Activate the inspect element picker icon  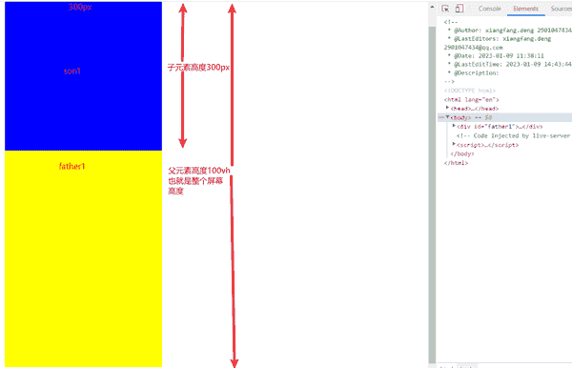(x=445, y=9)
